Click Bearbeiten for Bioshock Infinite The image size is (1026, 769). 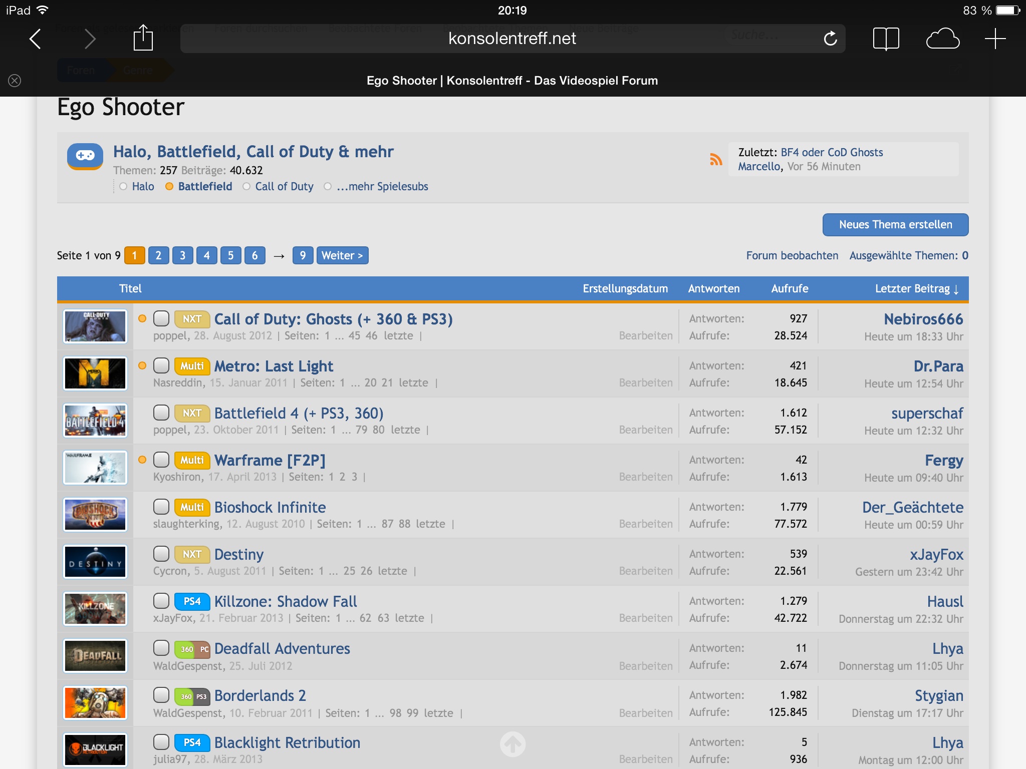[646, 524]
